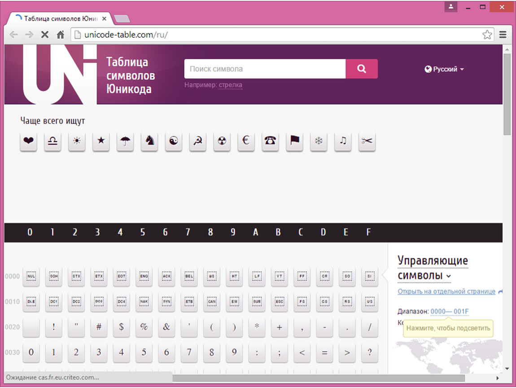Open Открыть на отдельной странице link
516x388 pixels.
[446, 291]
